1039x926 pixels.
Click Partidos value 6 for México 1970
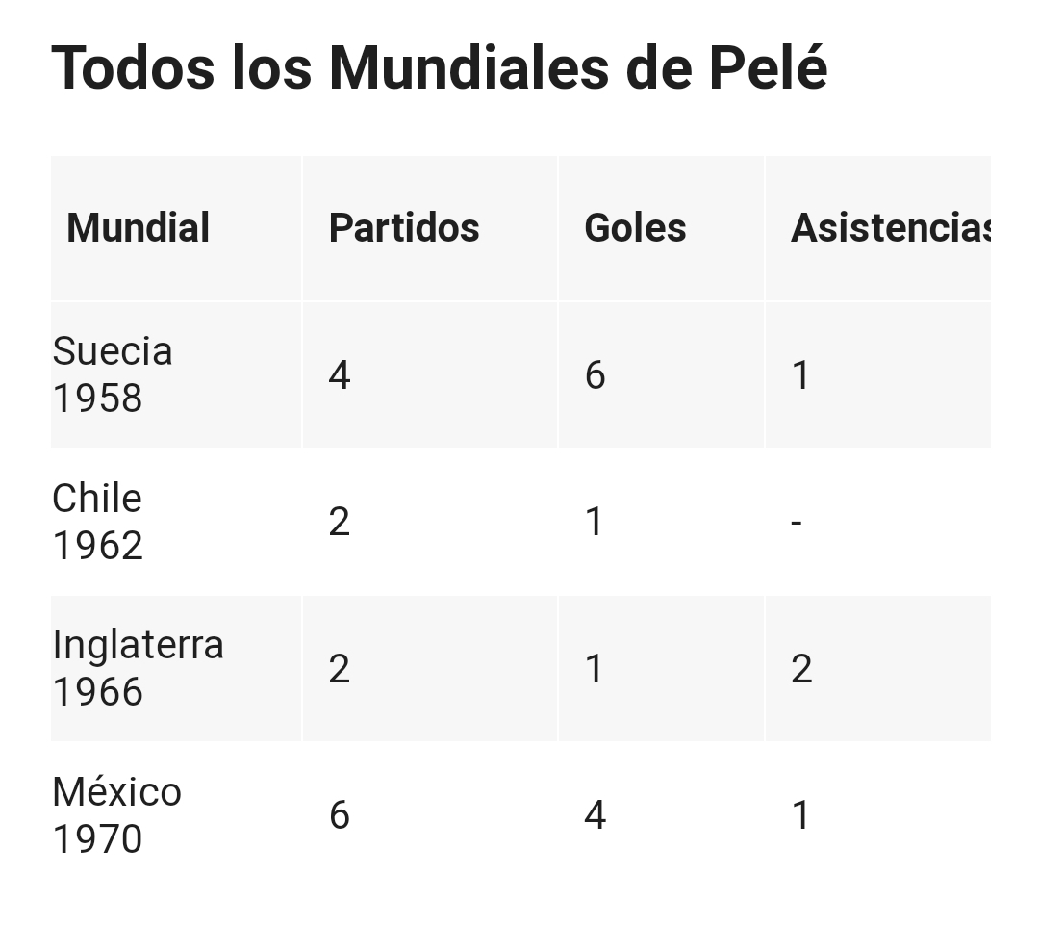click(x=340, y=814)
